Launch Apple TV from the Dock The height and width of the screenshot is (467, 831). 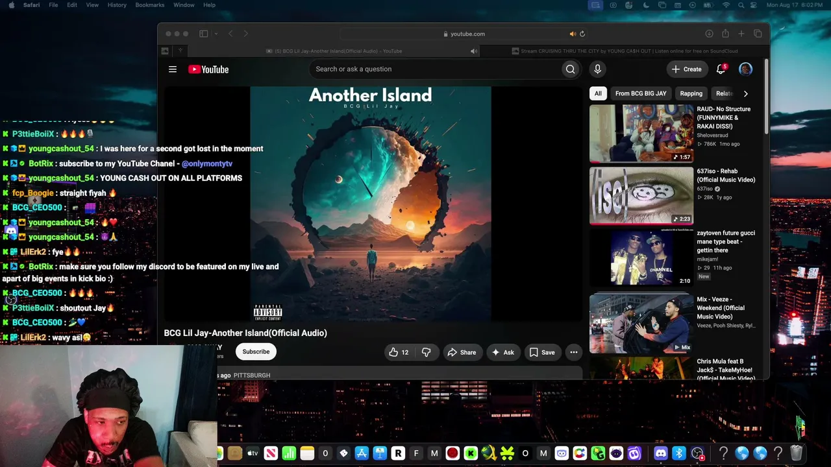click(253, 453)
